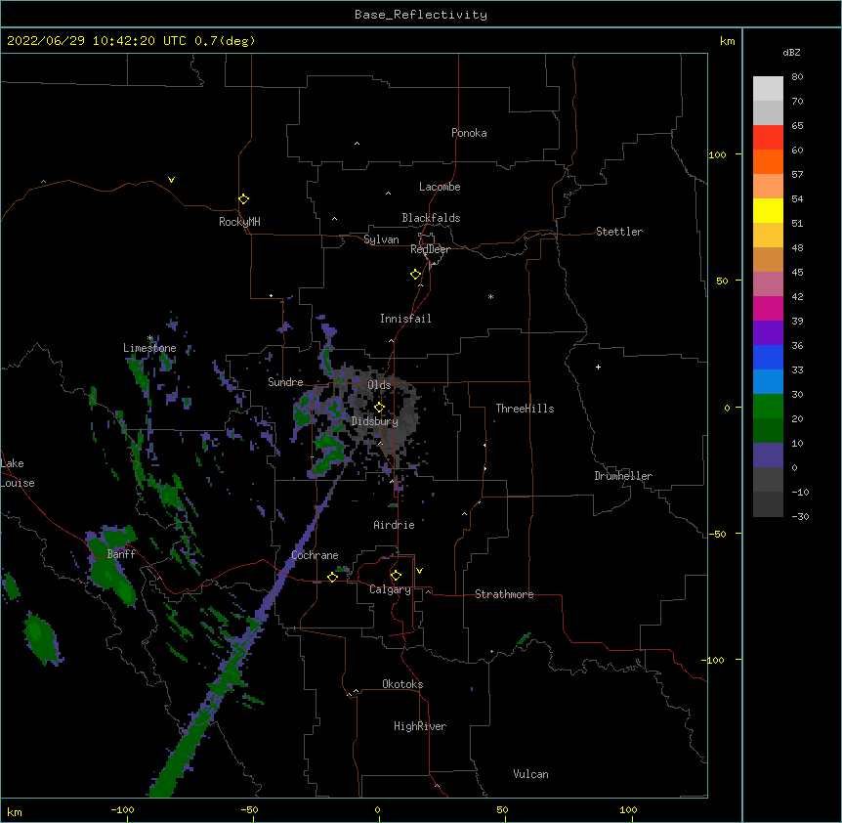Click the white asterisk marker east of Innisfail
The width and height of the screenshot is (842, 823).
490,296
